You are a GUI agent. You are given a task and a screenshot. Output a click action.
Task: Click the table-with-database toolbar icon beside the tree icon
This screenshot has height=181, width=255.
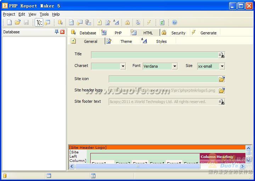[x=47, y=22]
